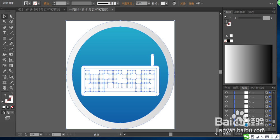Open Layers panel flyout menu
The width and height of the screenshot is (280, 140).
[x=274, y=88]
